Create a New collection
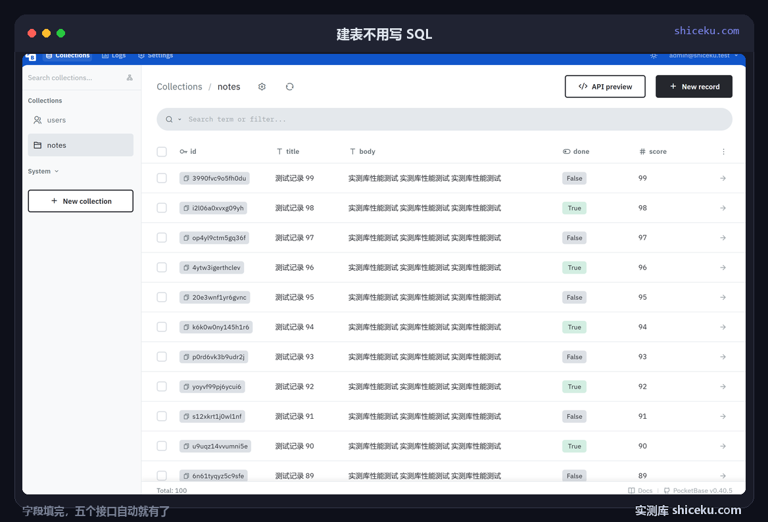 tap(80, 201)
